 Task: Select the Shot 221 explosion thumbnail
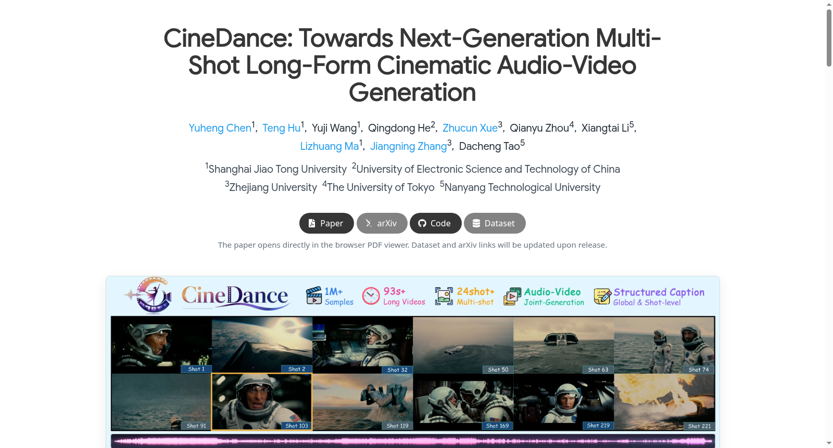664,402
